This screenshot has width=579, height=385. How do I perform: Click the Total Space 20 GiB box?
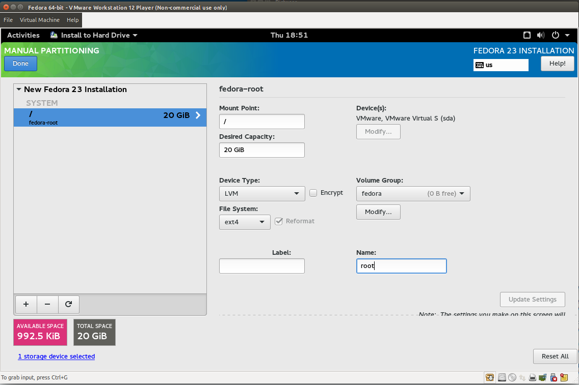pyautogui.click(x=94, y=332)
